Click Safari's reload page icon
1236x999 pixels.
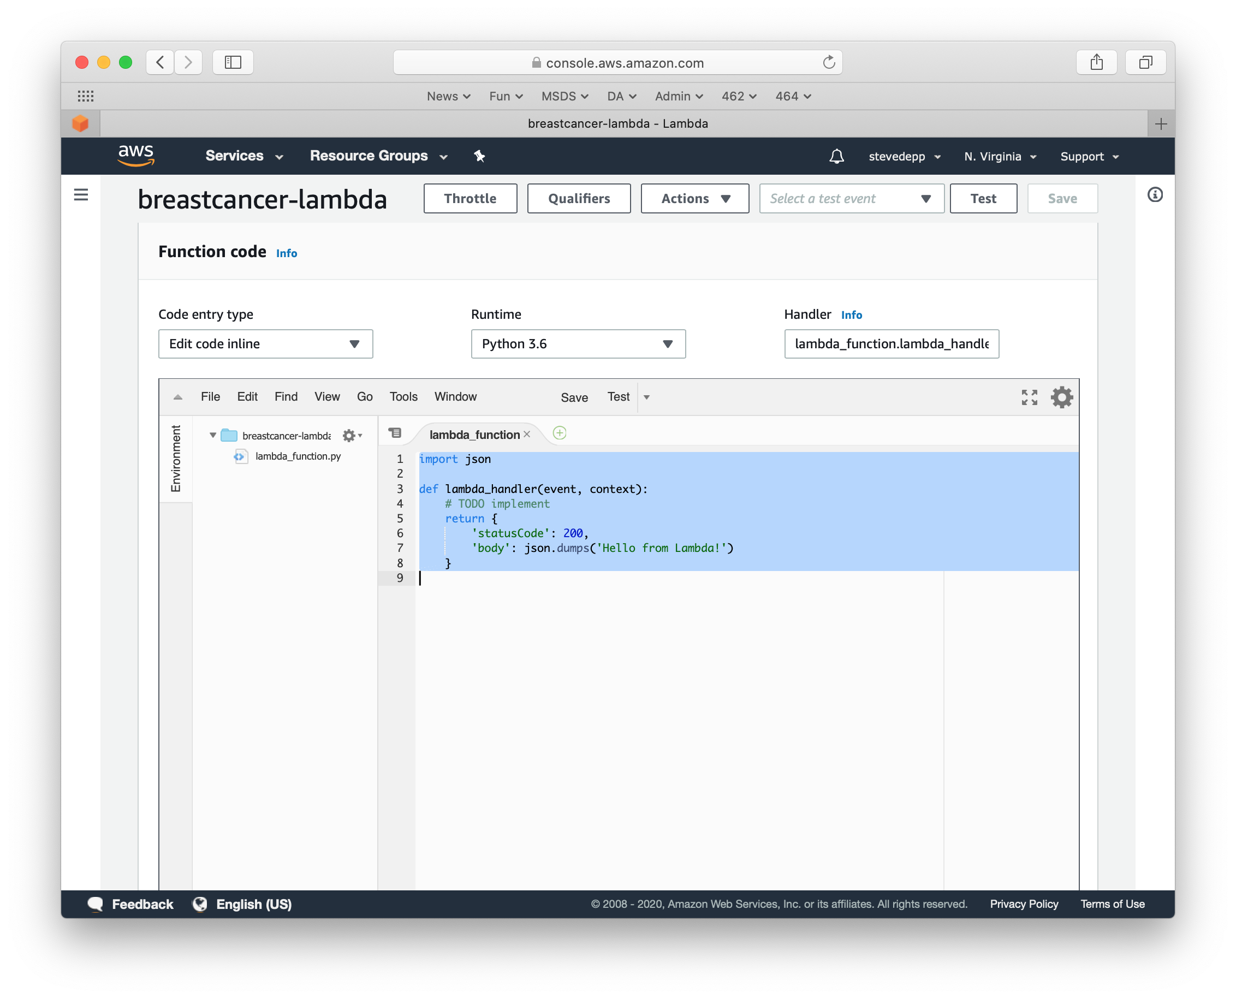click(x=829, y=62)
